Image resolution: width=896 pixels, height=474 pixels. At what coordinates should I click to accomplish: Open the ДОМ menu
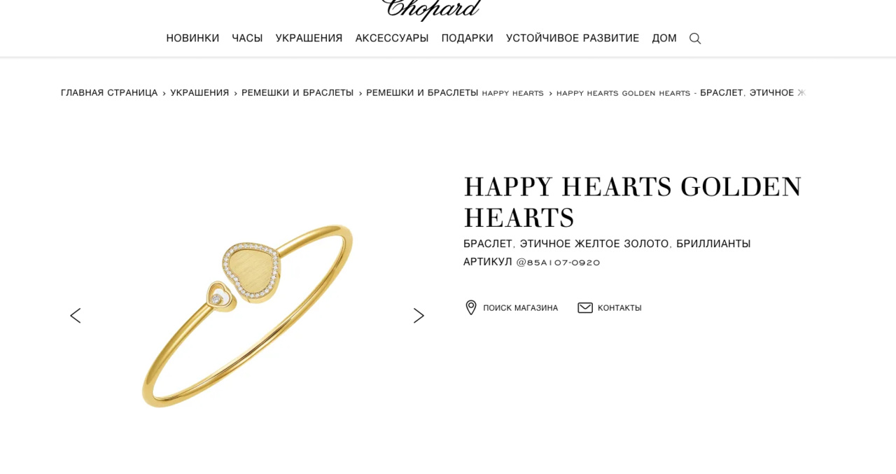(x=664, y=38)
